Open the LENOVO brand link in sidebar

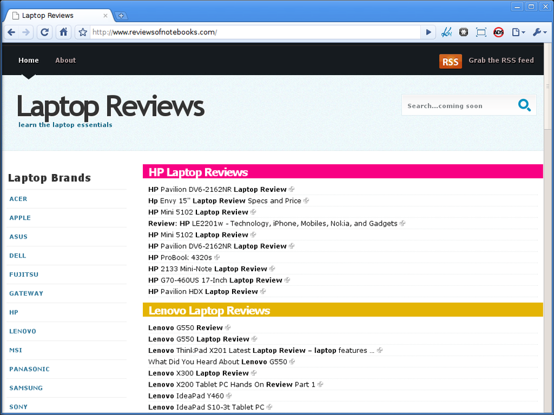(x=23, y=331)
